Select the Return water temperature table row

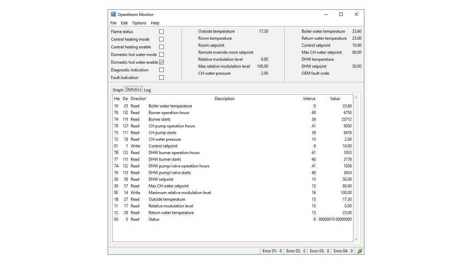click(233, 213)
